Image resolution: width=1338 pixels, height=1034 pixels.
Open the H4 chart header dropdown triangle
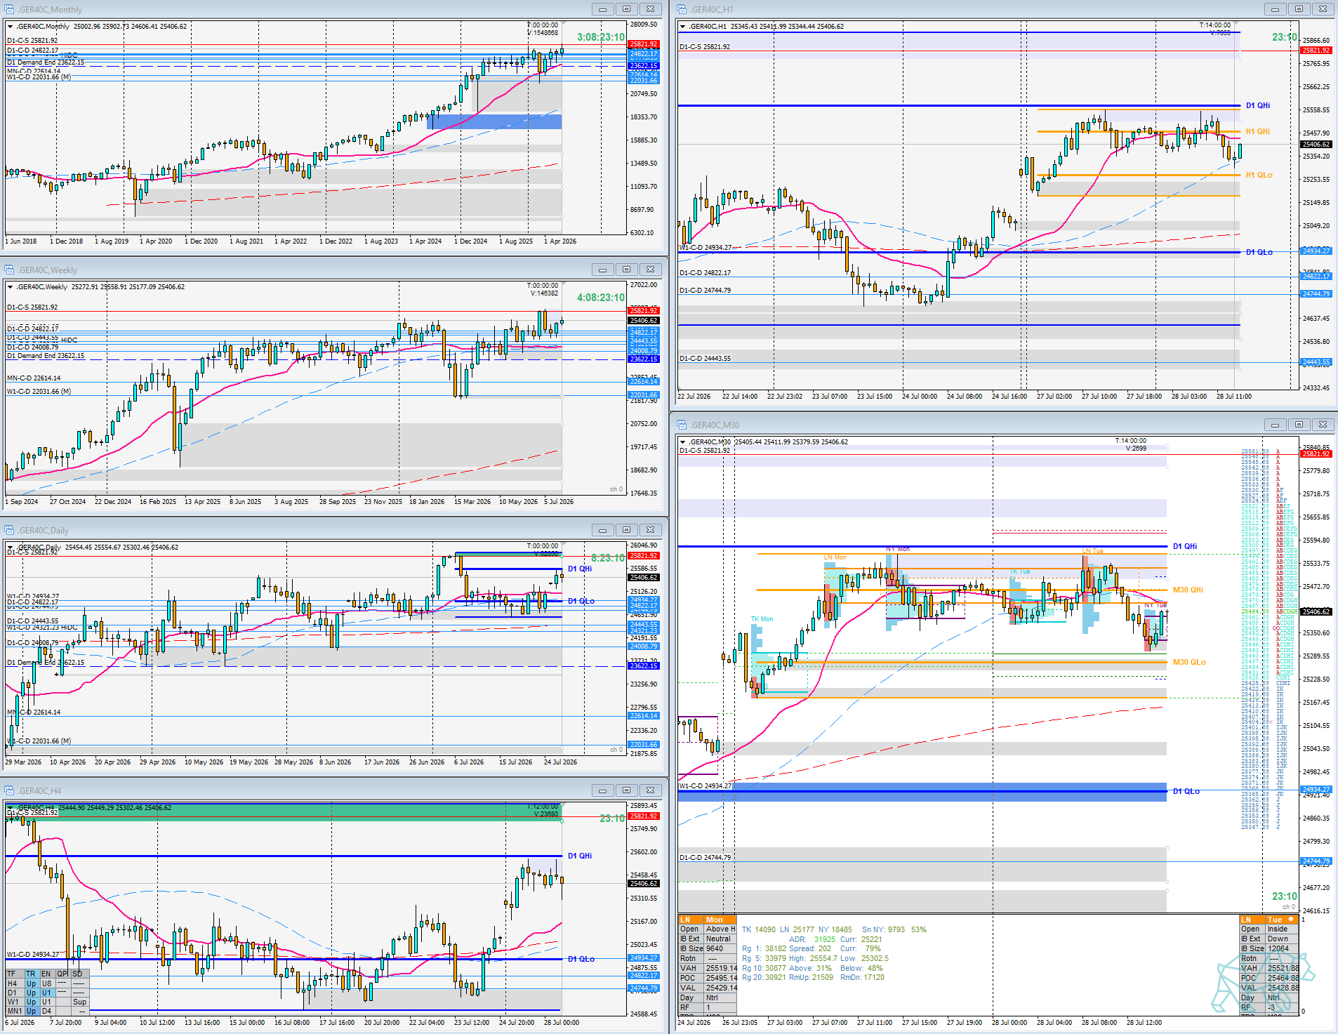point(11,808)
